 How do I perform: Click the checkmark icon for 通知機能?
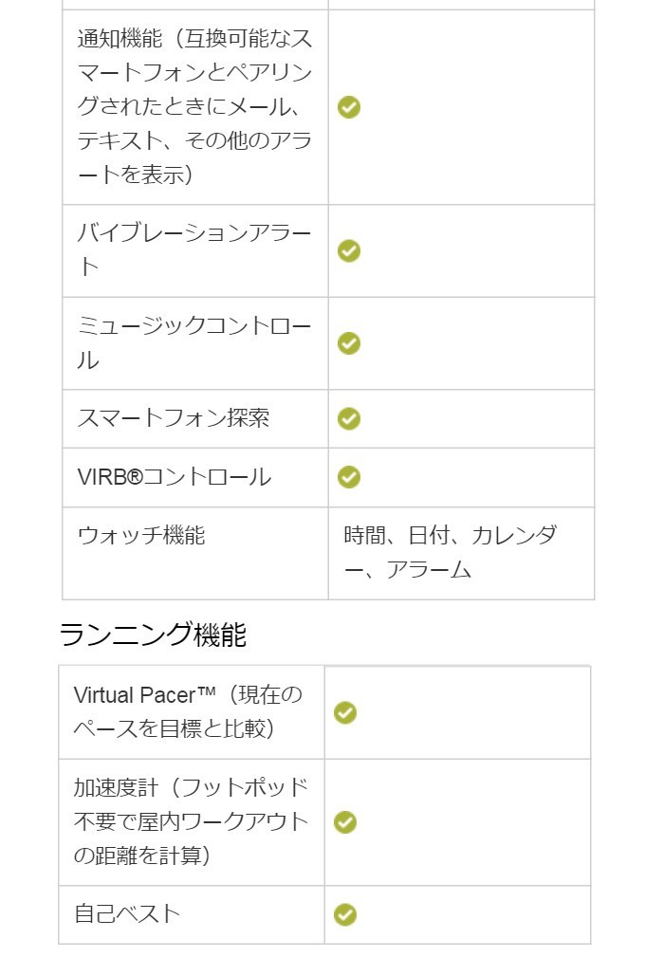pos(349,107)
